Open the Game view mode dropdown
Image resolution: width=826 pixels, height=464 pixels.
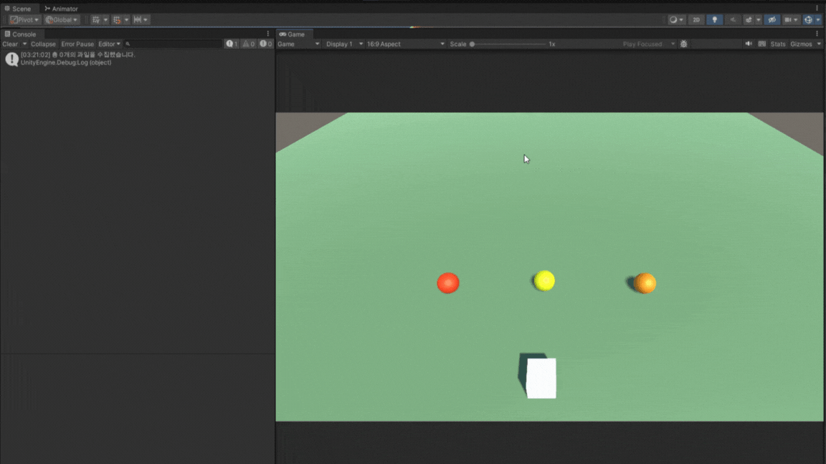point(298,44)
